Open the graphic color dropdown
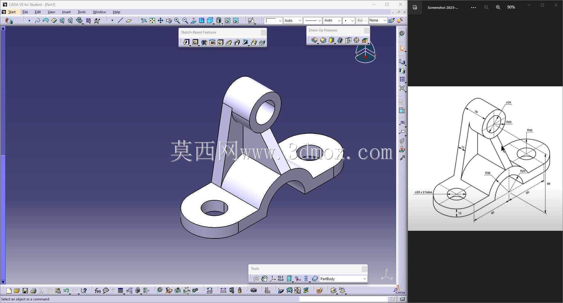563x303 pixels. [x=273, y=20]
